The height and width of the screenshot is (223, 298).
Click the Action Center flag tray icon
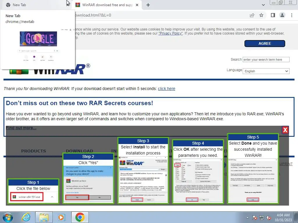coord(254,218)
